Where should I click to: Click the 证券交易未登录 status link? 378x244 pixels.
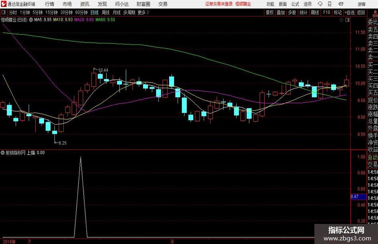point(219,4)
